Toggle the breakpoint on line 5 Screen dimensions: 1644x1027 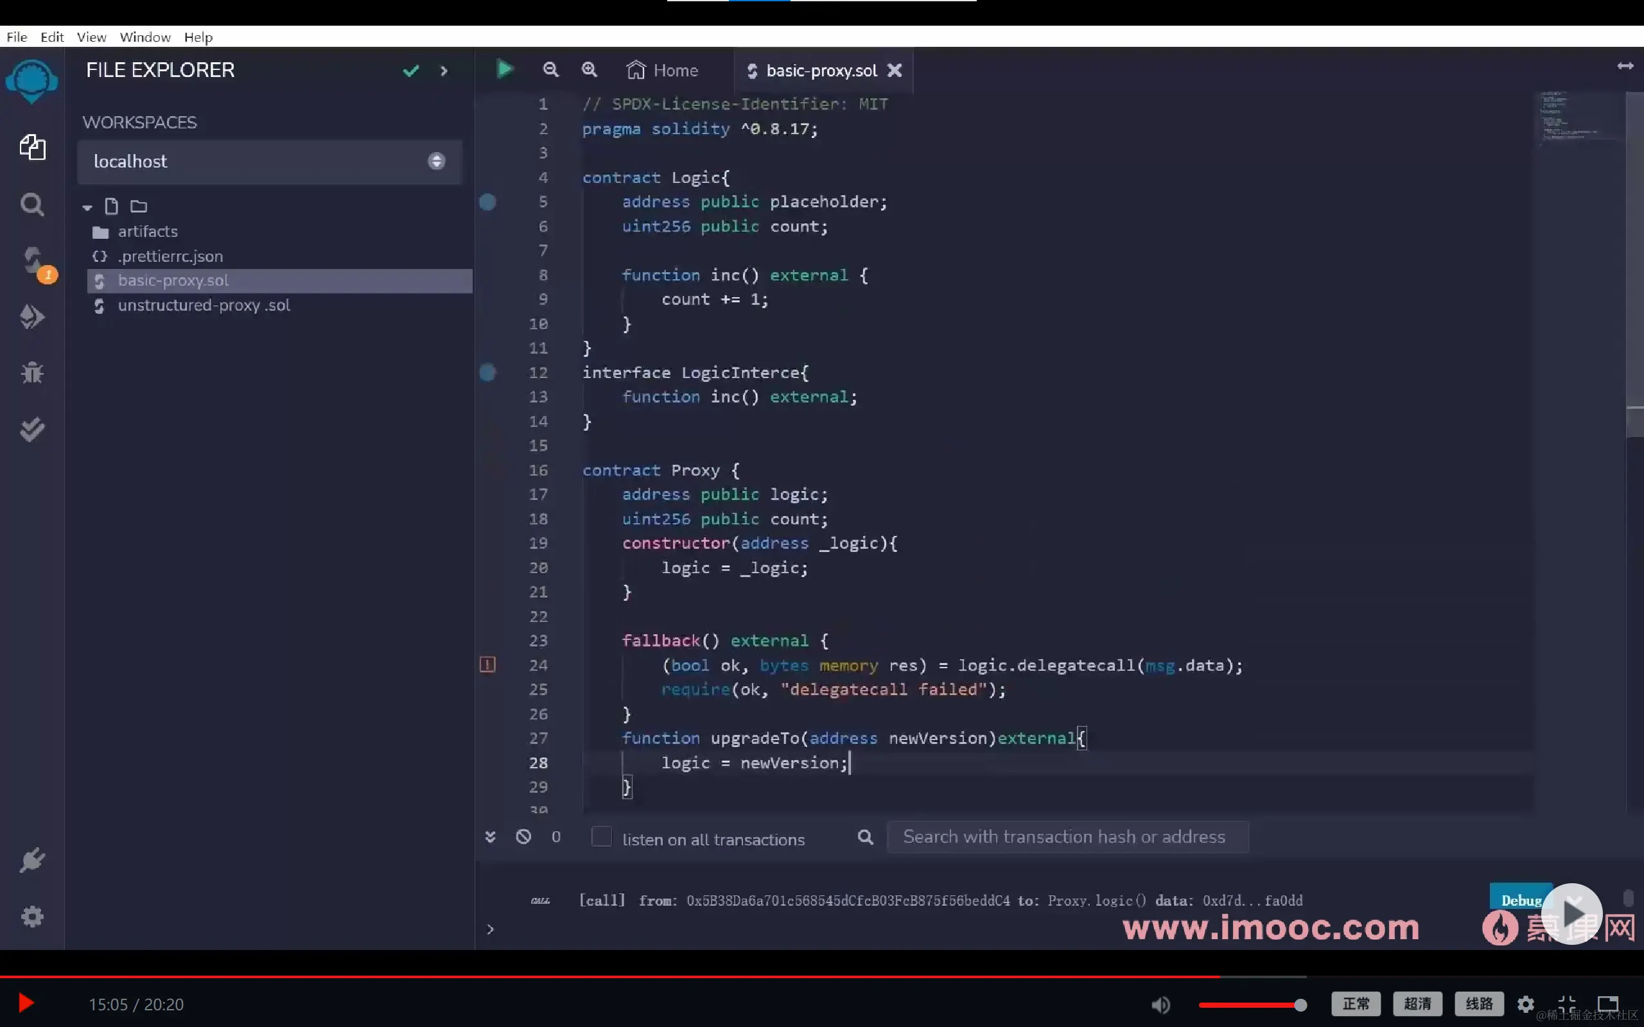(488, 202)
